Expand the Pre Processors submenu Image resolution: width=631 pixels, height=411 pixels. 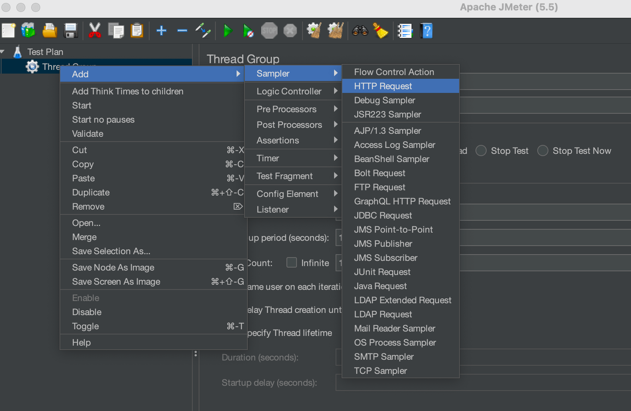(292, 109)
